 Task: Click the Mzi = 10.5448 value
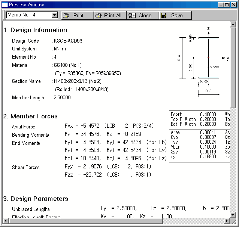tap(83, 158)
